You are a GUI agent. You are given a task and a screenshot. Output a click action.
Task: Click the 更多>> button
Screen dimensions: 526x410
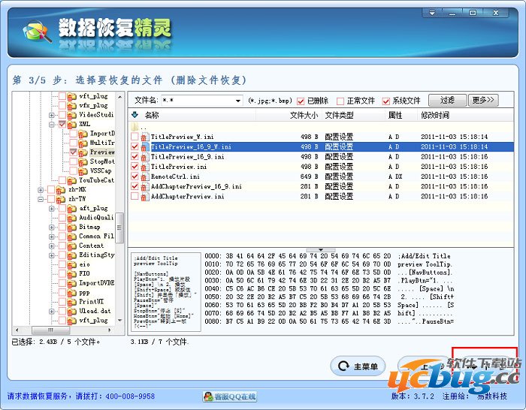pyautogui.click(x=483, y=100)
